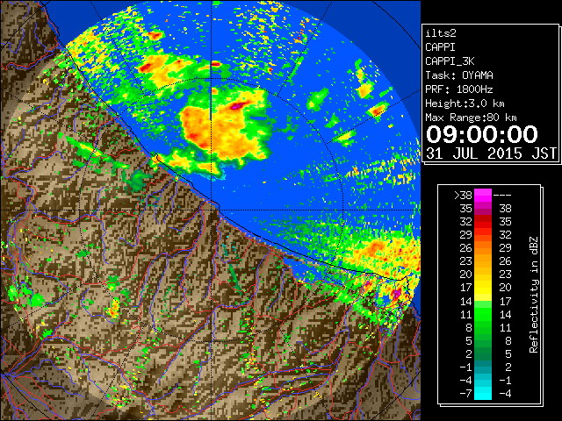This screenshot has width=562, height=421.
Task: Click the date "31 JUL 2015 JST"
Action: [x=491, y=153]
